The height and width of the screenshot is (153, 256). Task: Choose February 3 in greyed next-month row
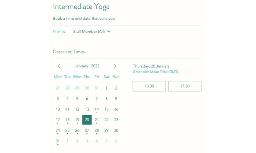coord(87,141)
